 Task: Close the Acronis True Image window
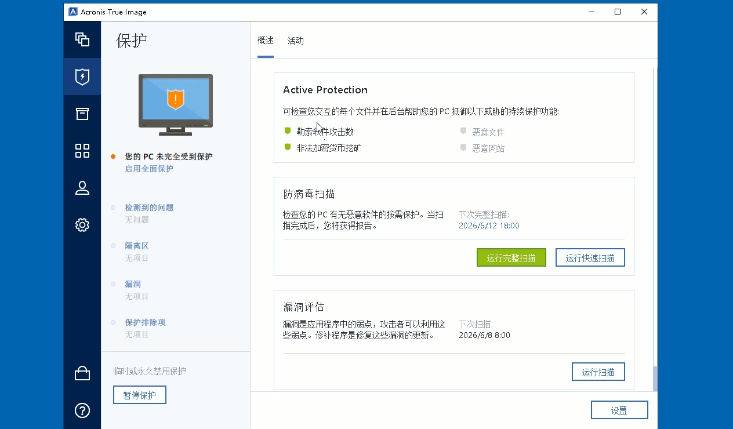pyautogui.click(x=644, y=12)
